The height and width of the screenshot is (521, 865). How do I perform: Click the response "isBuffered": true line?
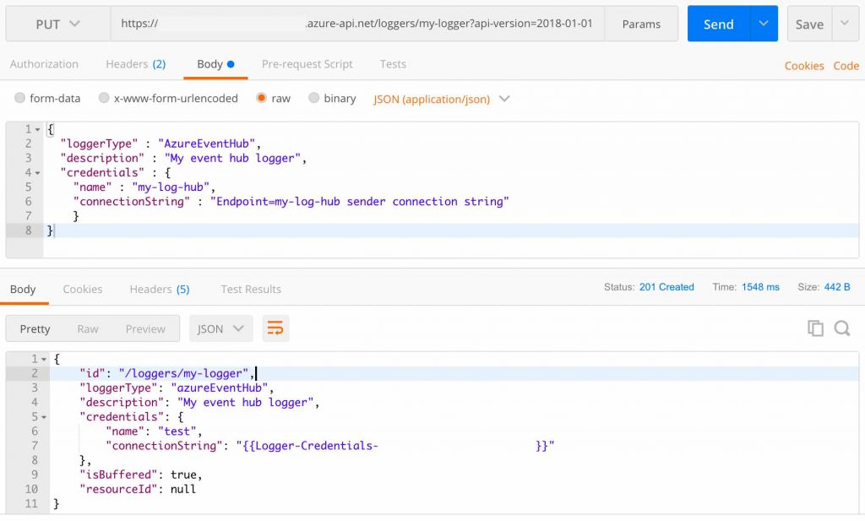click(141, 475)
